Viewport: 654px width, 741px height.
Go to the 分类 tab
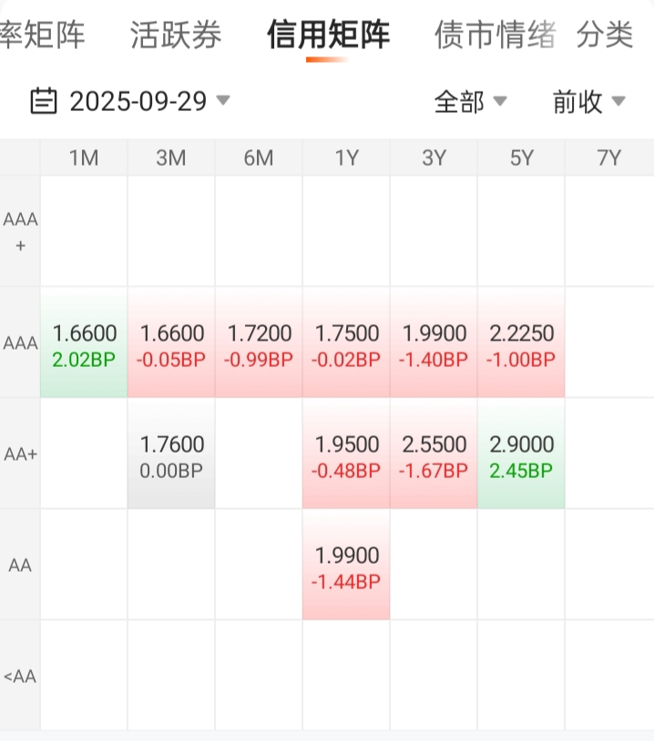(605, 36)
